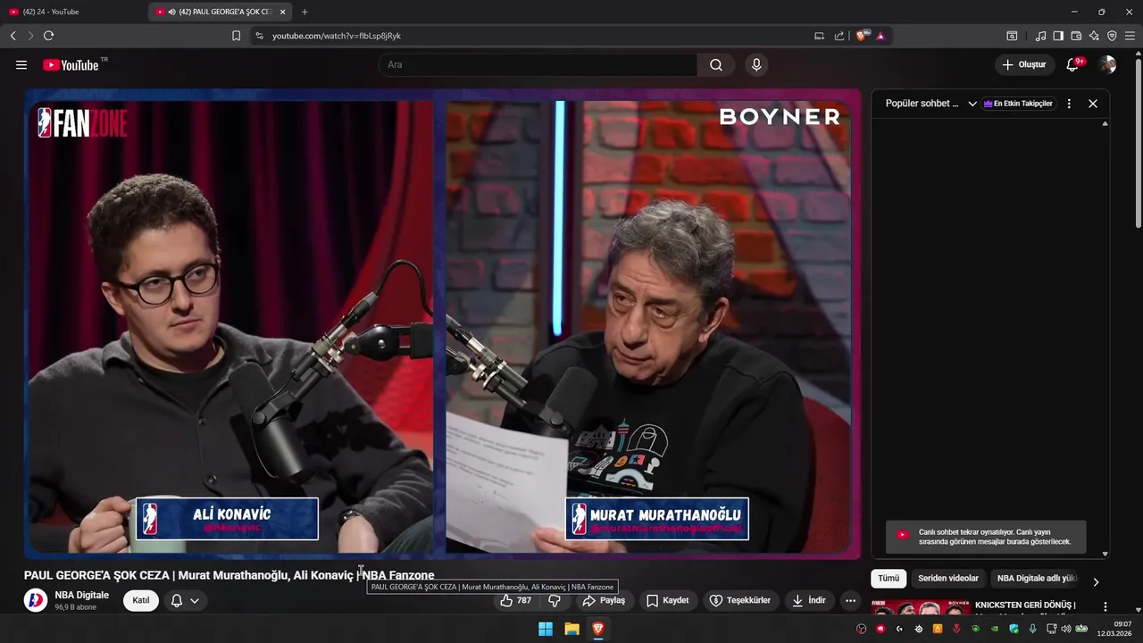Click the search magnifier button
The height and width of the screenshot is (643, 1143).
[x=716, y=64]
